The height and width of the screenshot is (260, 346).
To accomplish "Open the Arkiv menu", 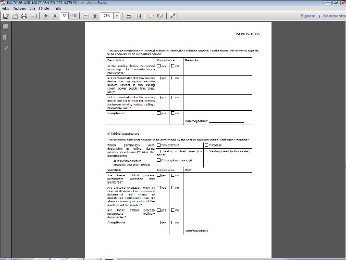I will 5,8.
